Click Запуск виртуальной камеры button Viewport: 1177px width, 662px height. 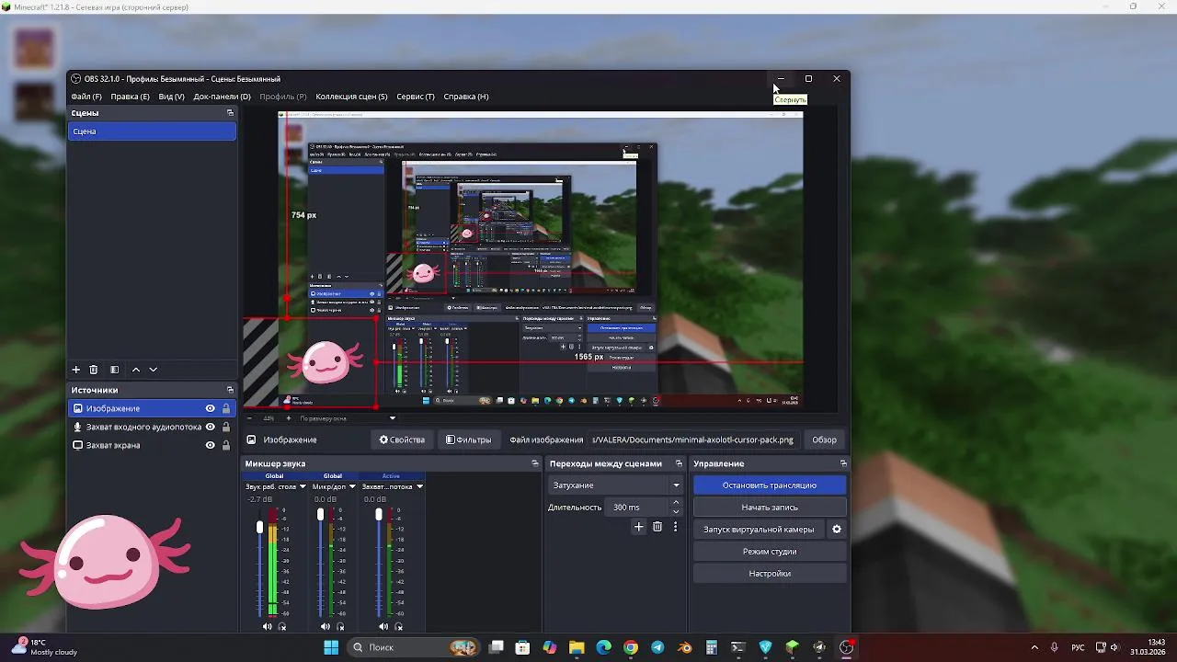[759, 530]
